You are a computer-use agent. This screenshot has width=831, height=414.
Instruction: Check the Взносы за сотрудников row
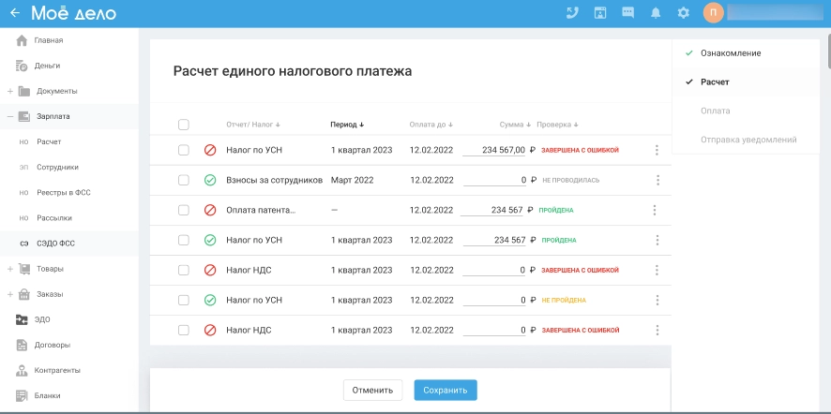click(184, 181)
